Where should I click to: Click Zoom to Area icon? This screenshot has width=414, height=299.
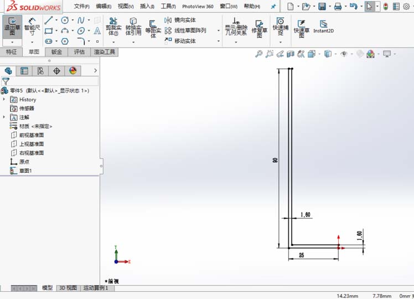270,54
